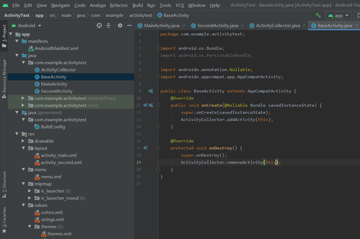Click the locate current file target icon
The width and height of the screenshot is (360, 239).
point(99,25)
